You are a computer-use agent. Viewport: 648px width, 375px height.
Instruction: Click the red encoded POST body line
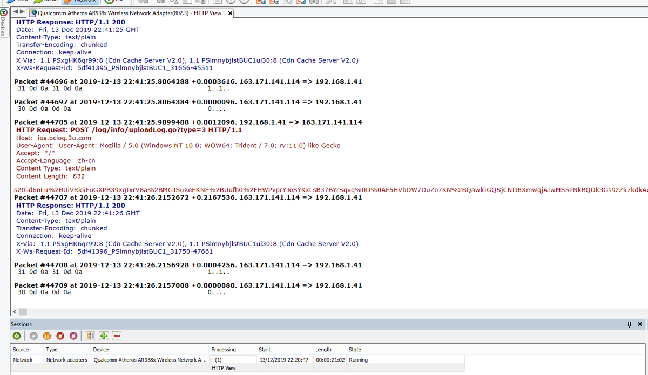[x=330, y=190]
